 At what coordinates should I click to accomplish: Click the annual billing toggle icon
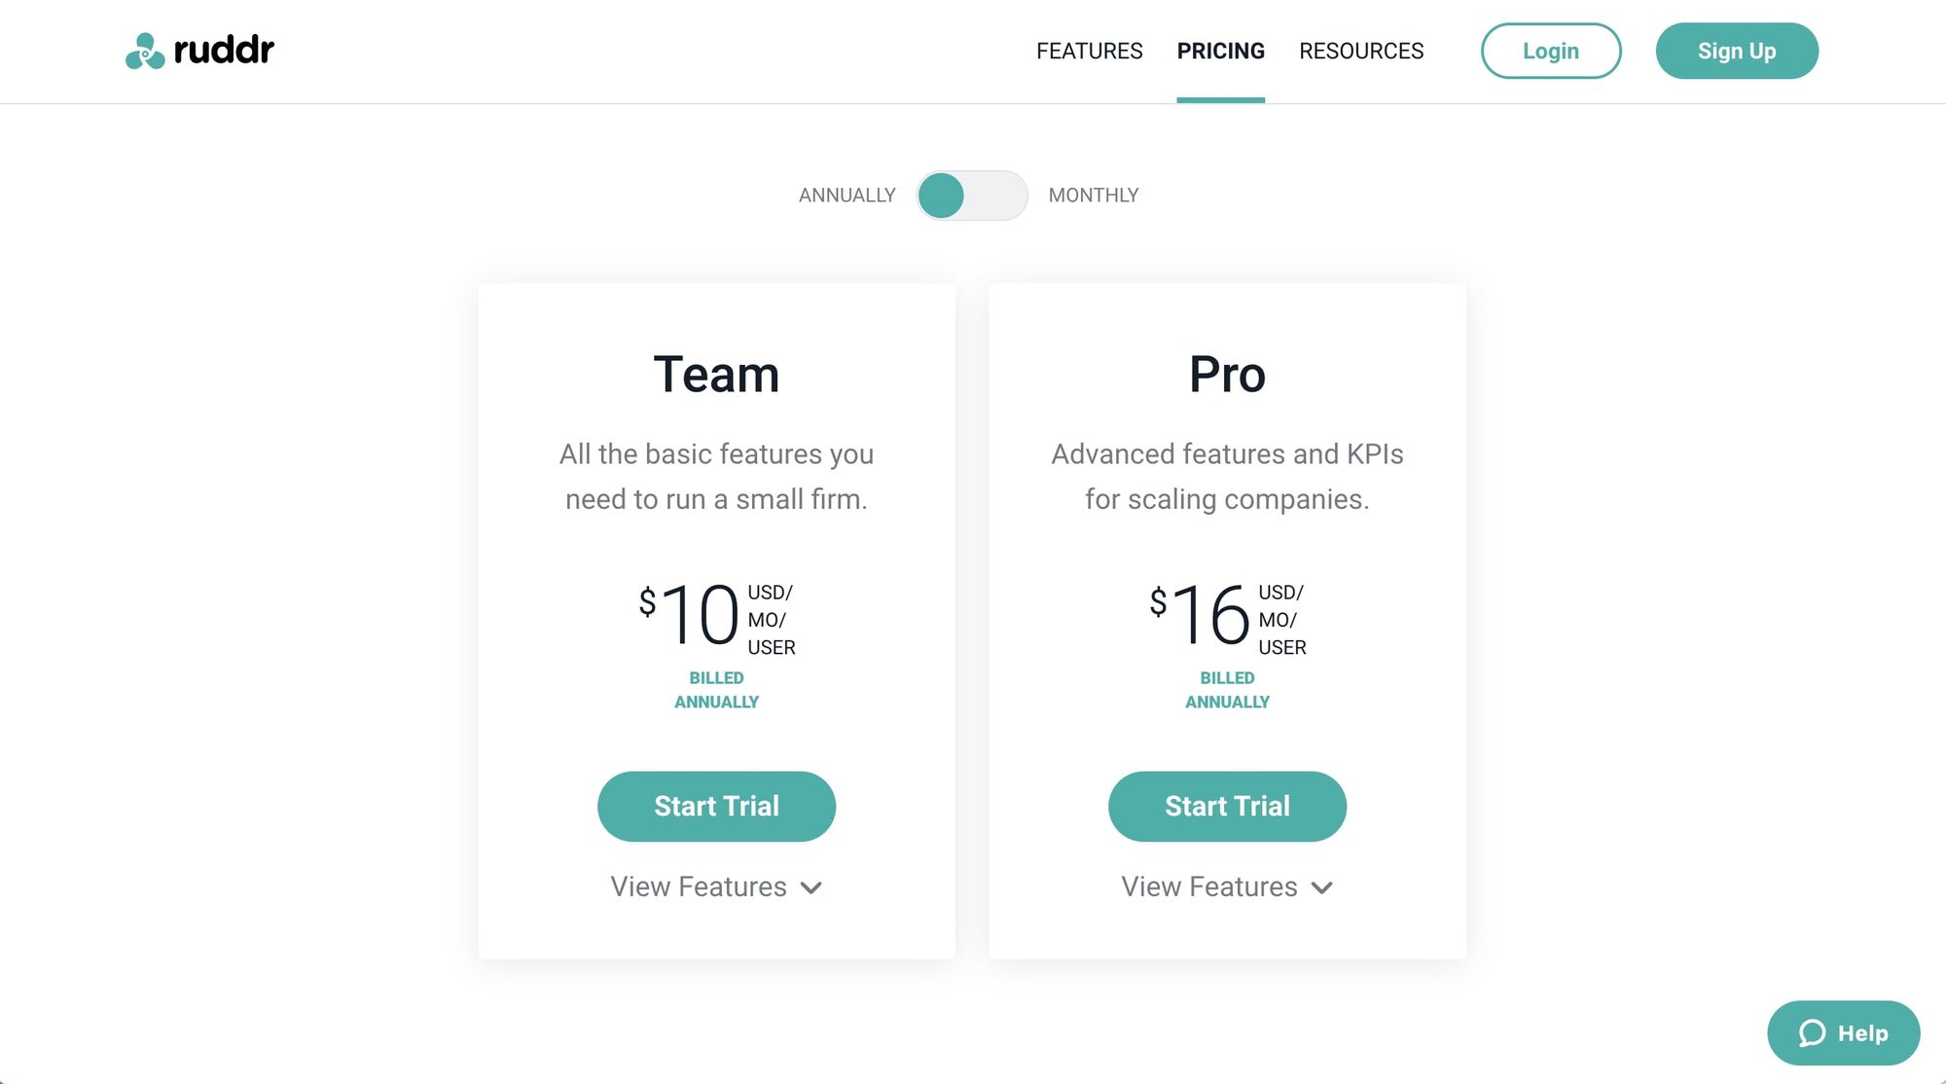pyautogui.click(x=972, y=194)
